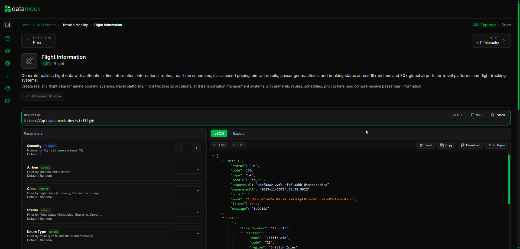Open the IoT chip category in the sidebar
Screen dimensions: 520x249
tap(8, 63)
